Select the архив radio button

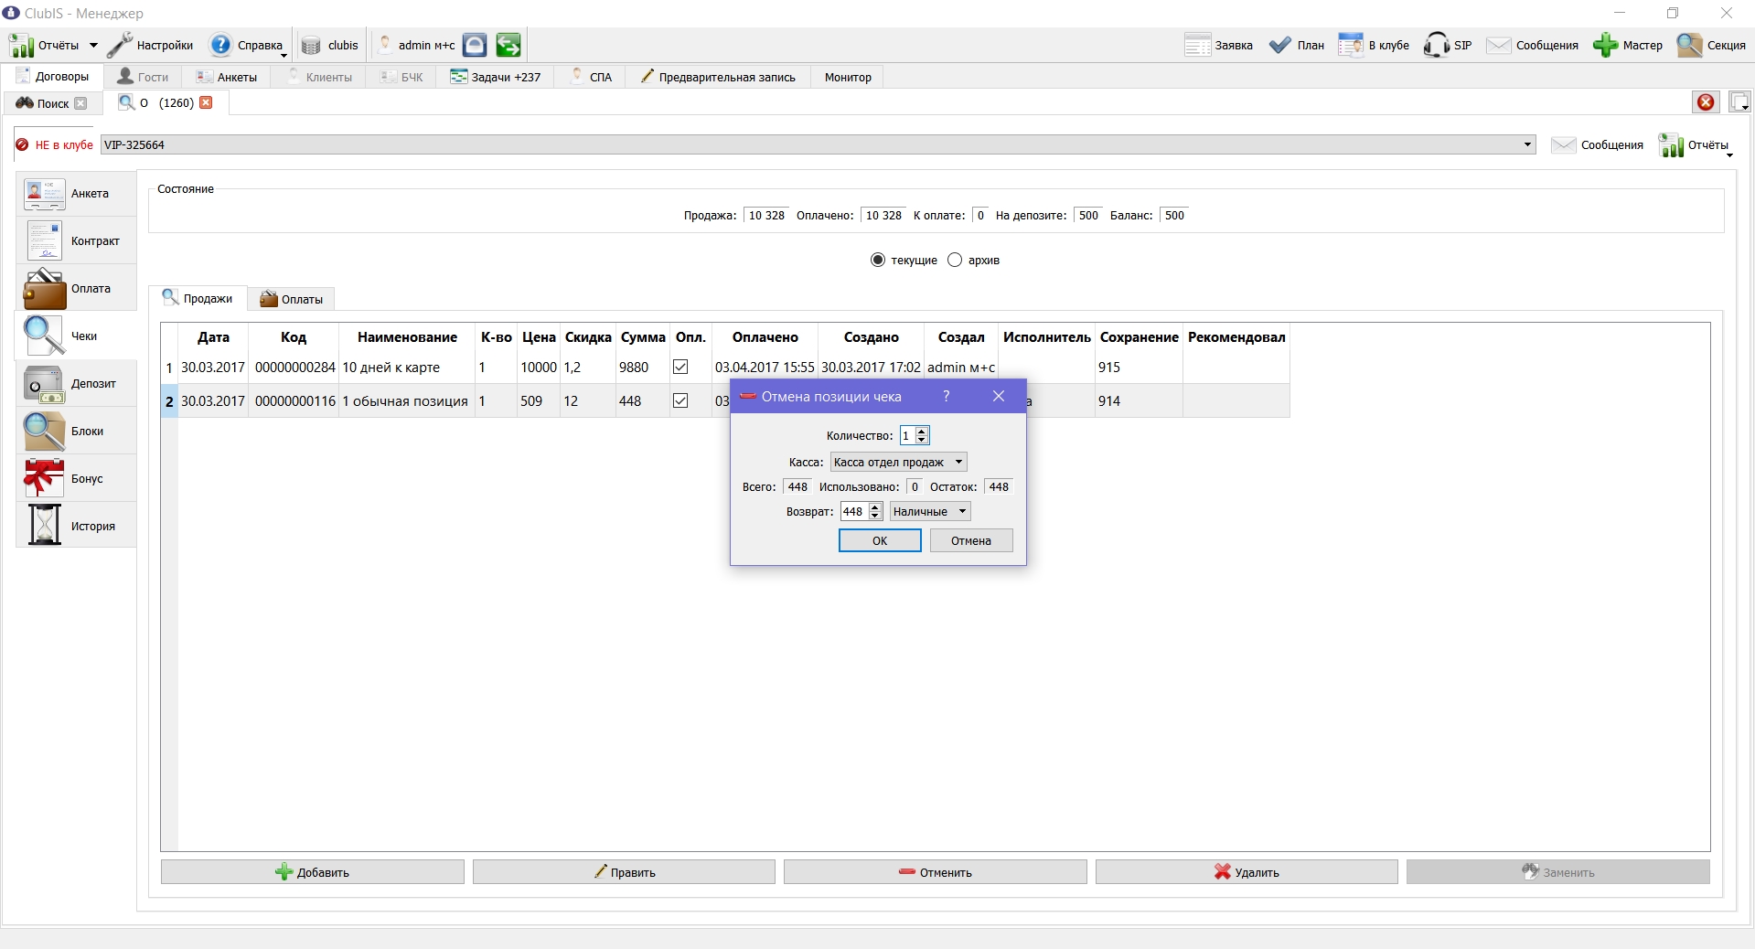[955, 260]
